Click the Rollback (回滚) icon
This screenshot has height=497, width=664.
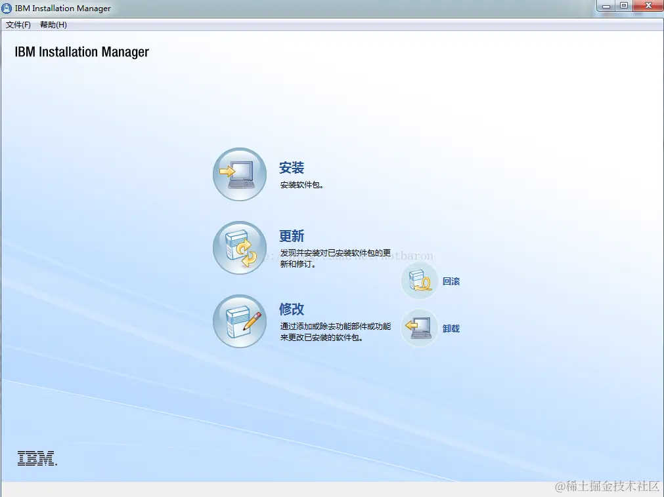pyautogui.click(x=420, y=281)
